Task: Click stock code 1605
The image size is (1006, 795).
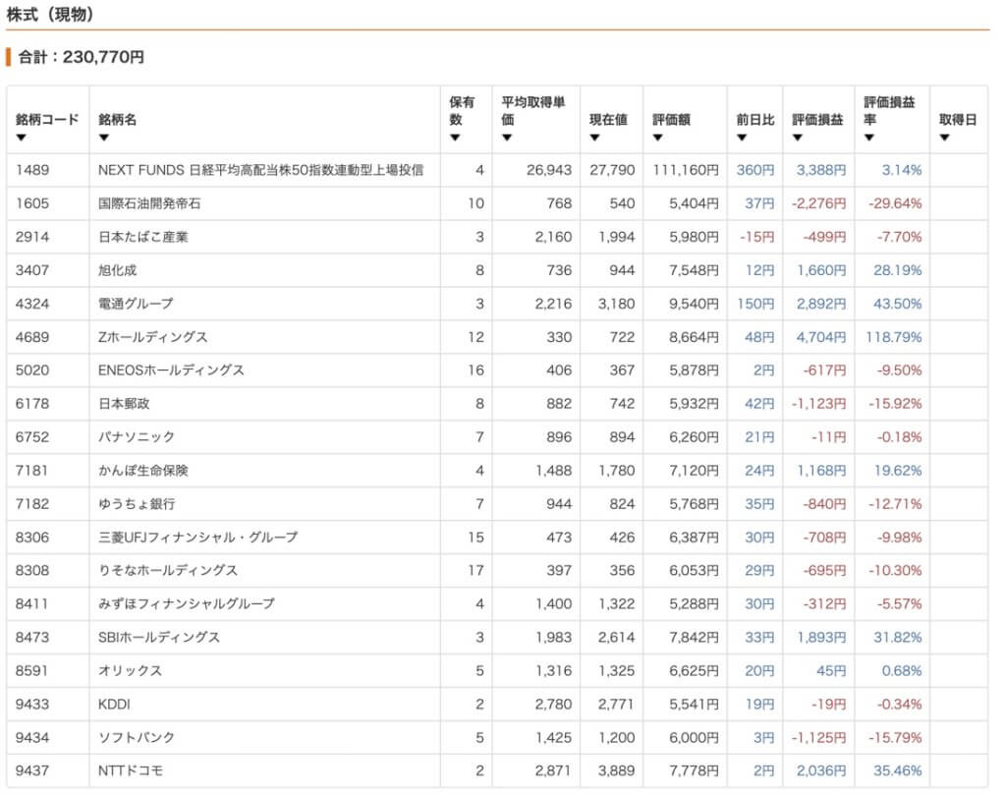Action: 32,203
